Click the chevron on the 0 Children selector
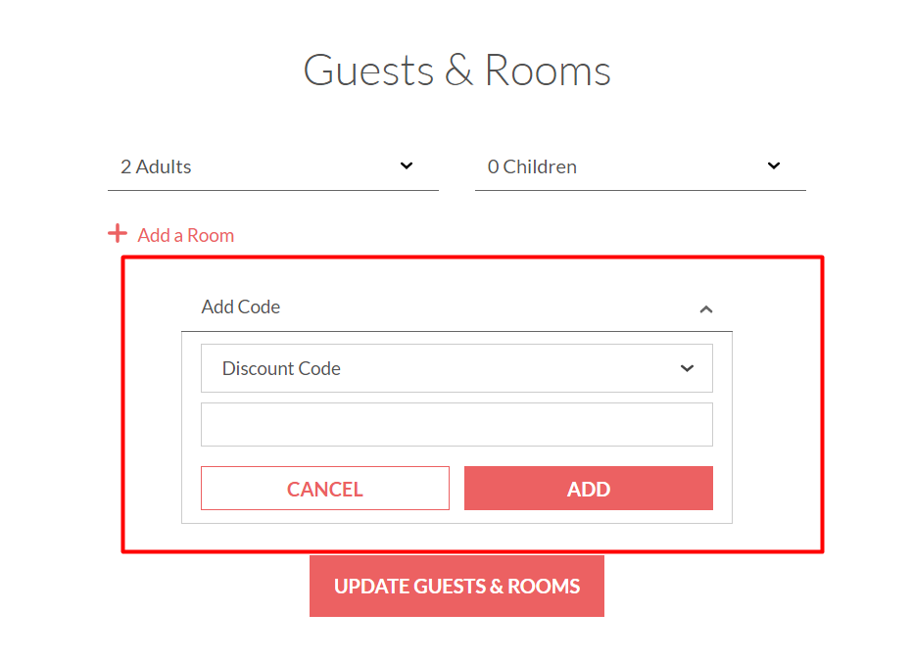Image resolution: width=912 pixels, height=660 pixels. pos(773,165)
